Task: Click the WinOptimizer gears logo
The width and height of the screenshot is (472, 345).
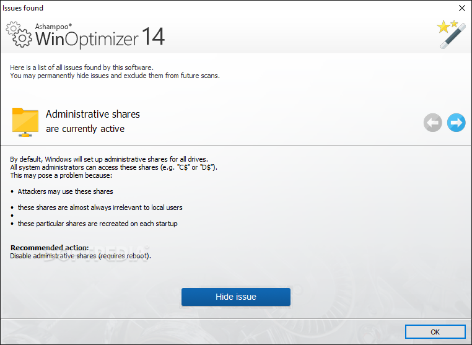Action: (x=19, y=34)
